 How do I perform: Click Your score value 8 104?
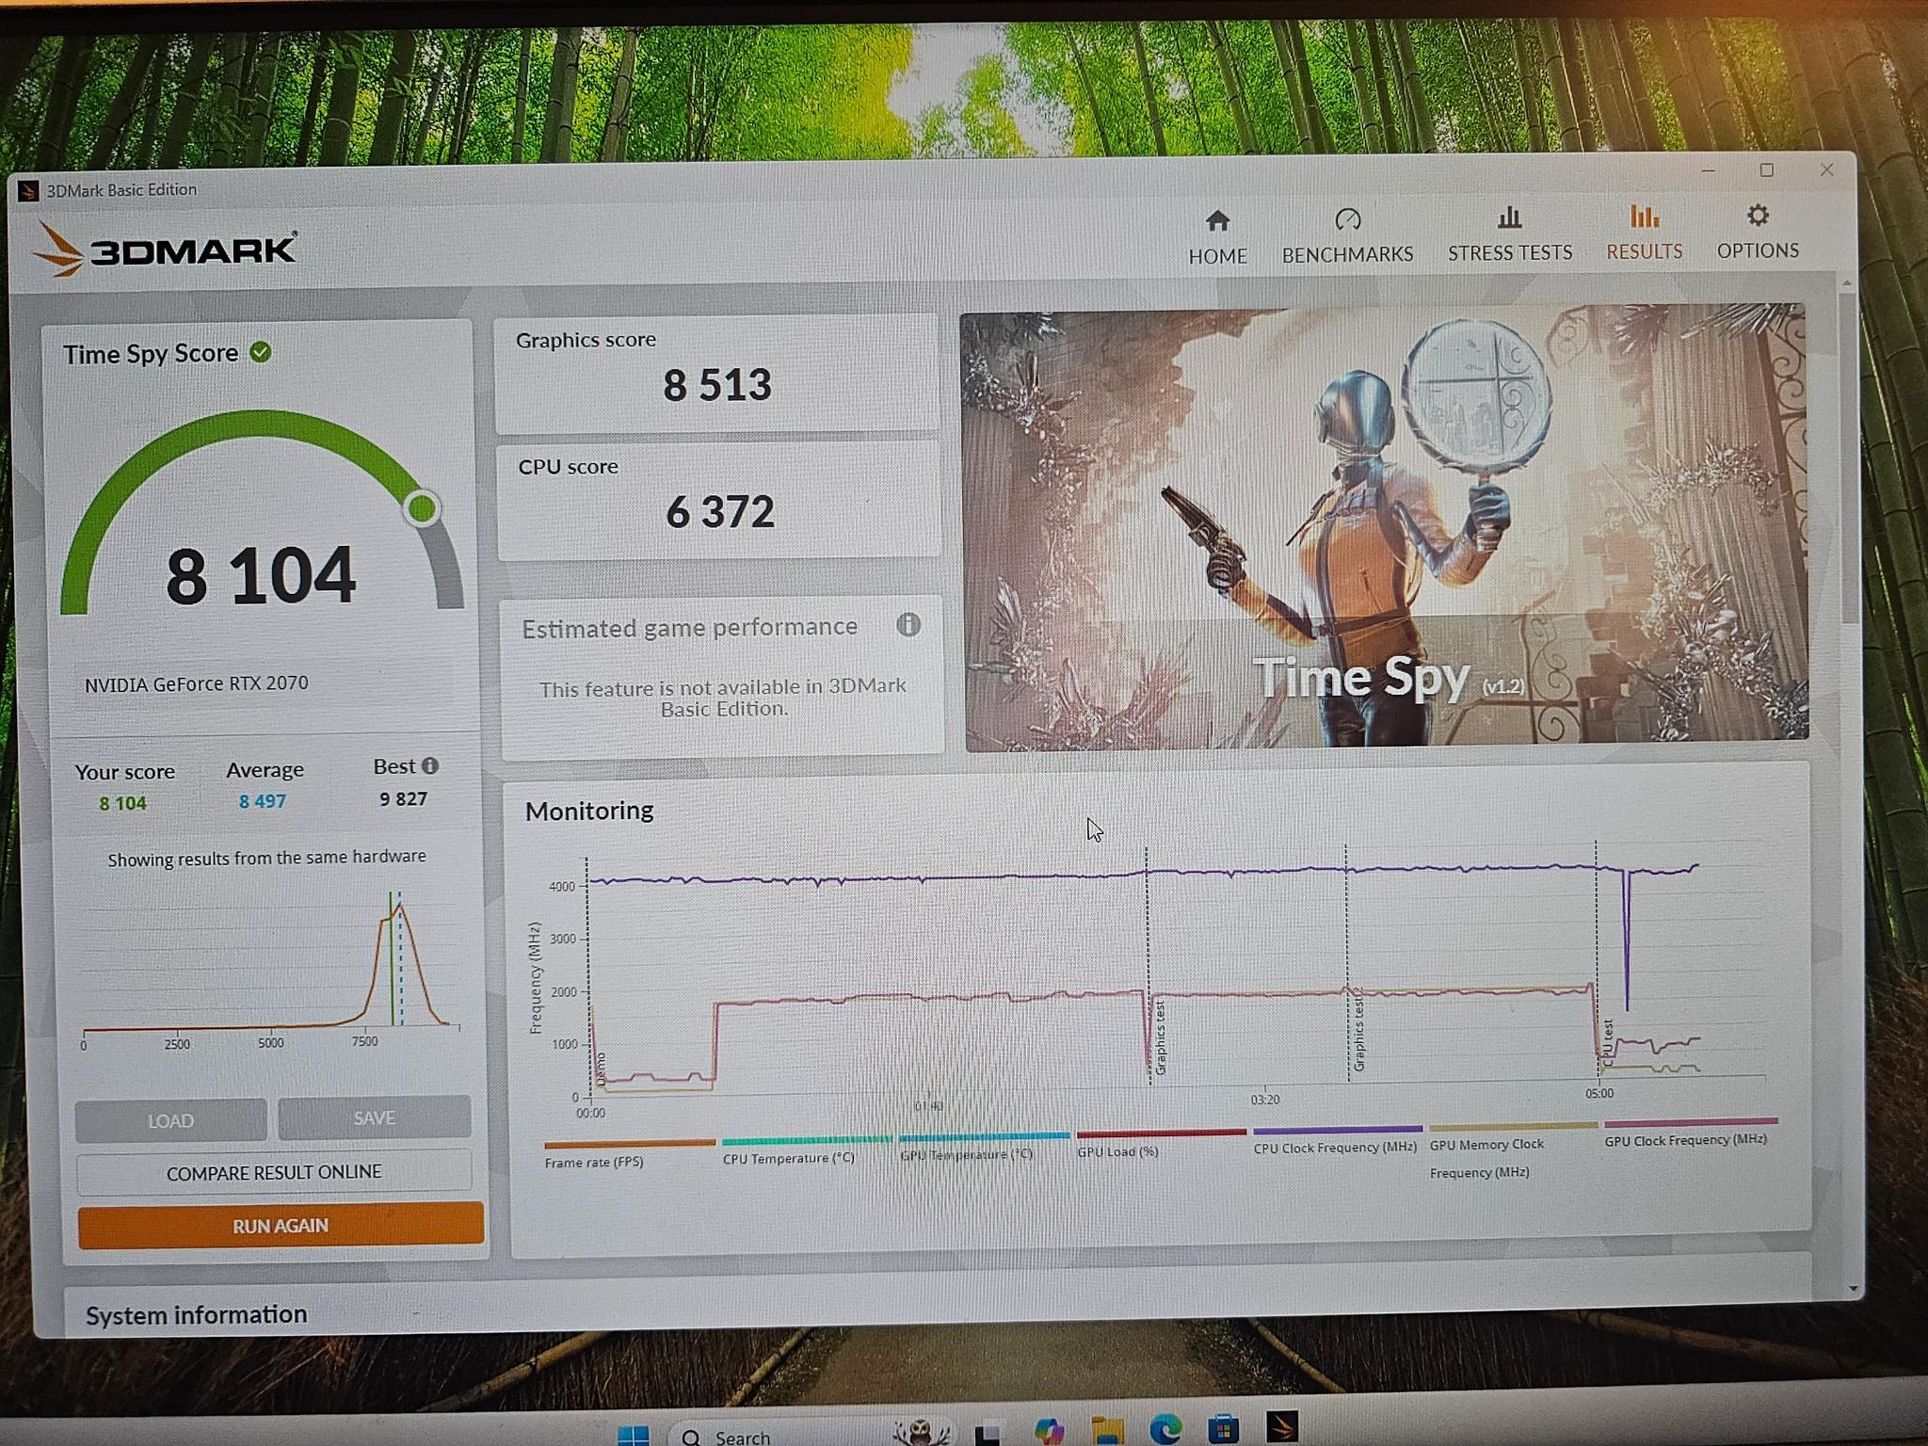123,803
